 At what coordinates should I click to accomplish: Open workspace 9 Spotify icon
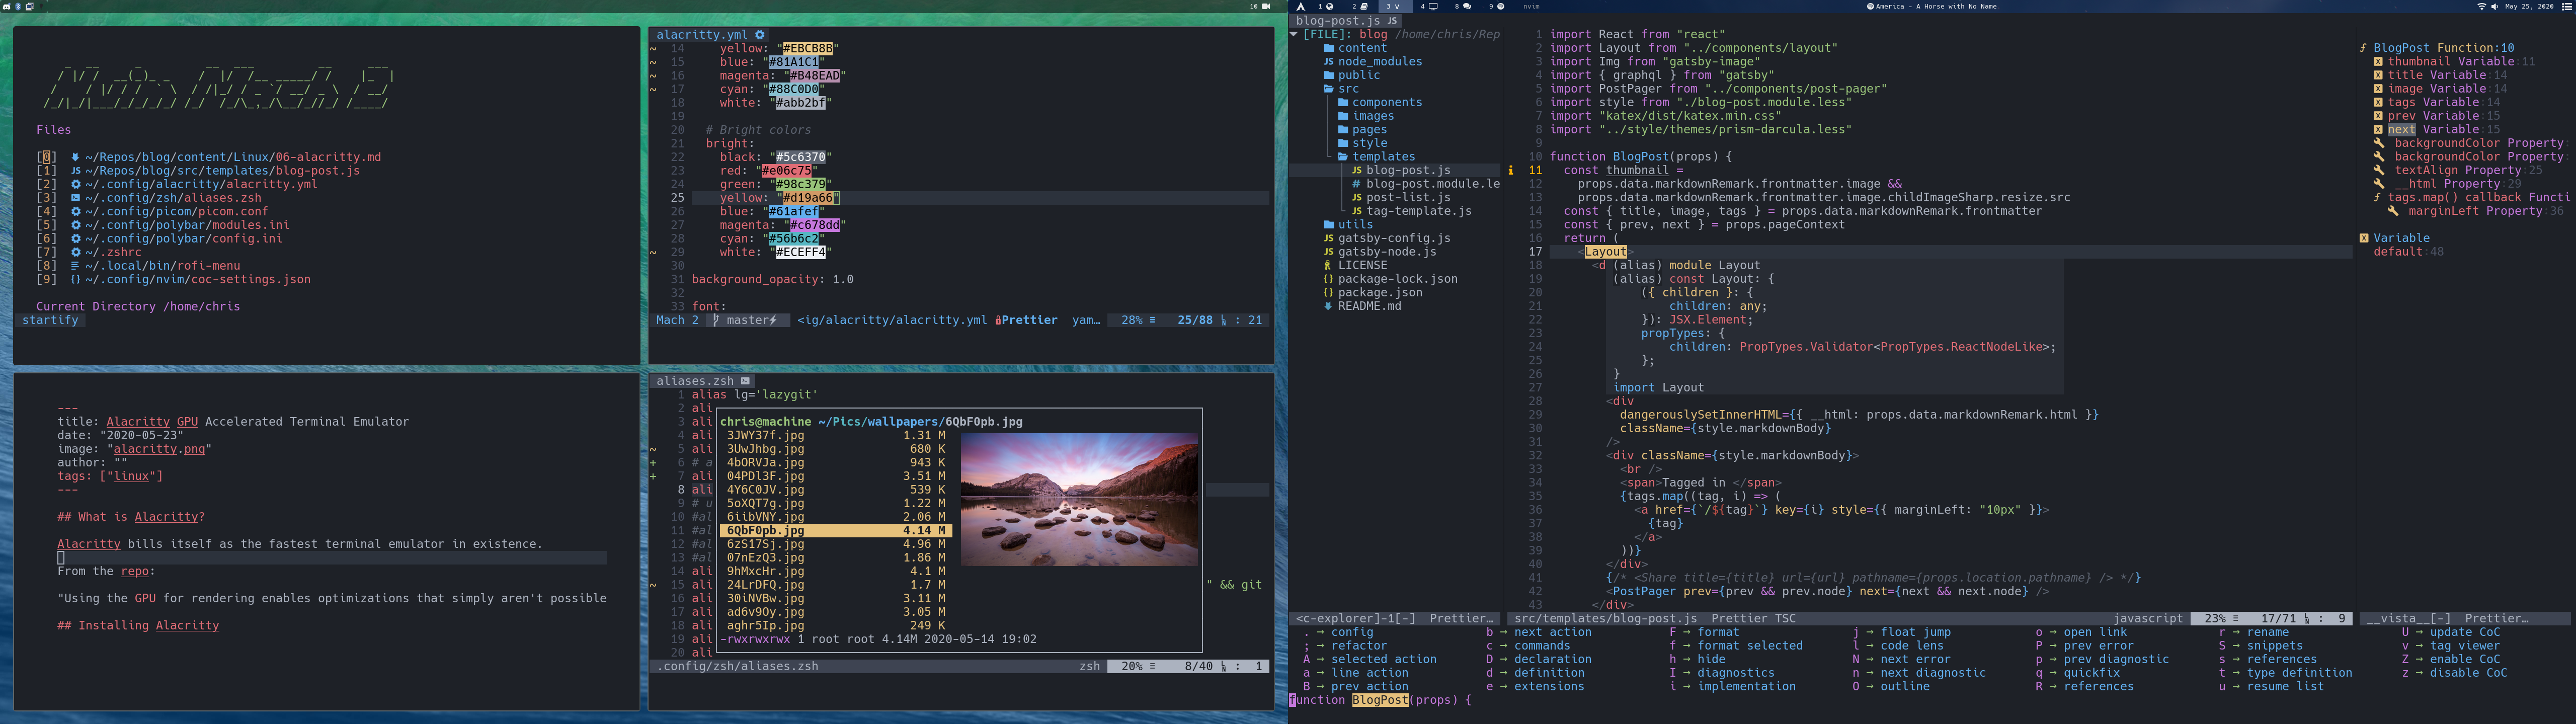(x=1500, y=7)
